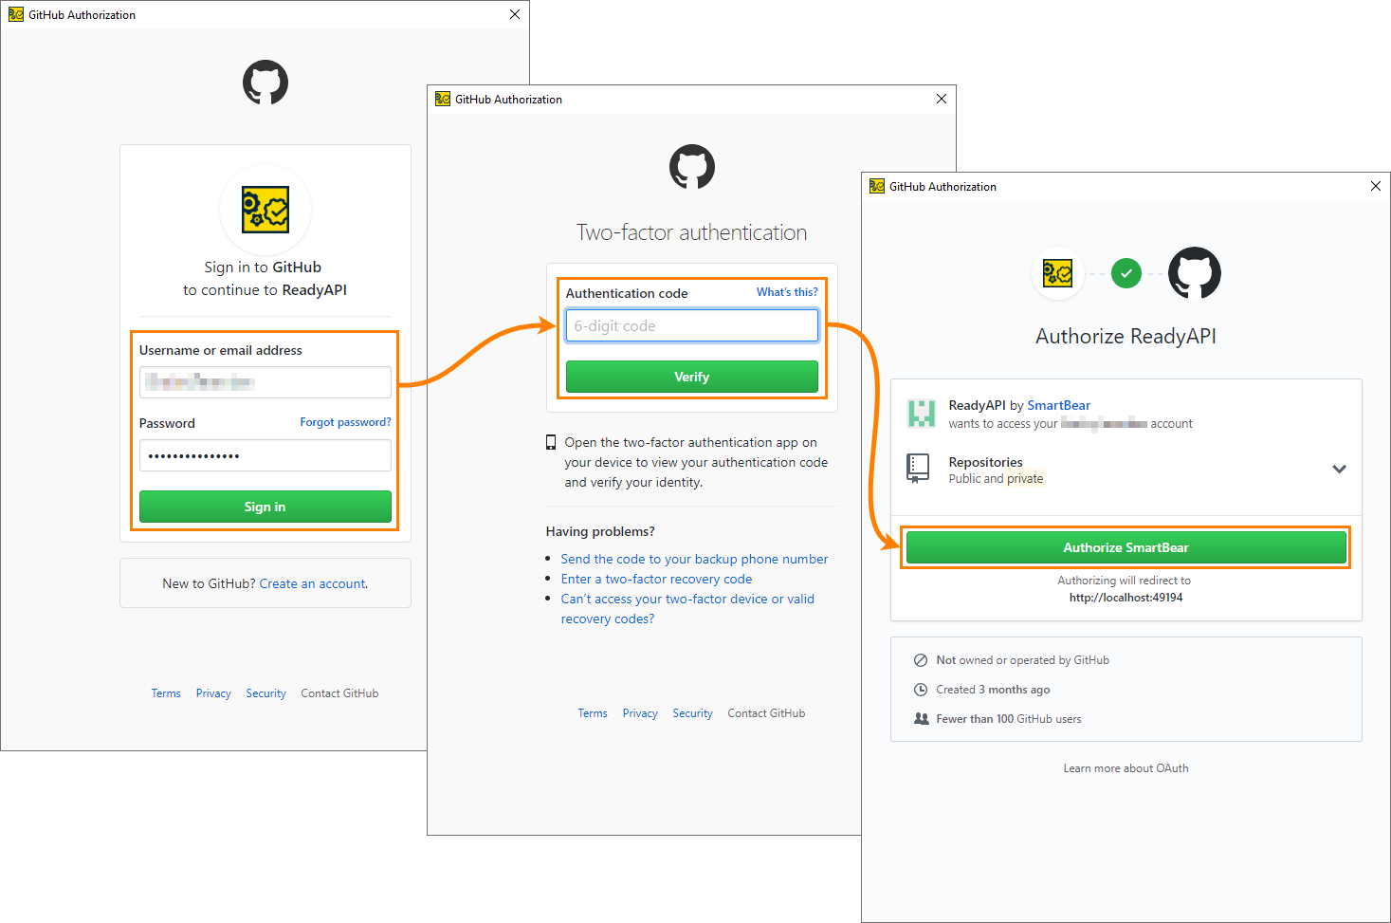Click Authorize SmartBear
1391x923 pixels.
(1126, 547)
